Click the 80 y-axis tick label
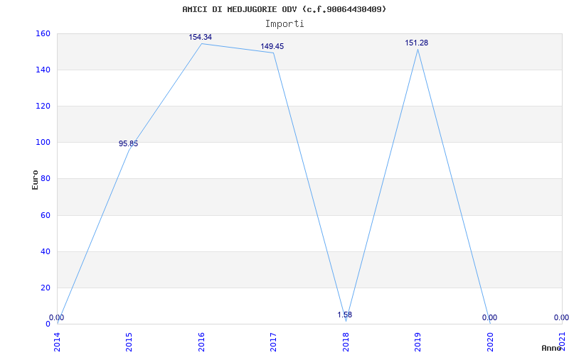 pos(46,179)
